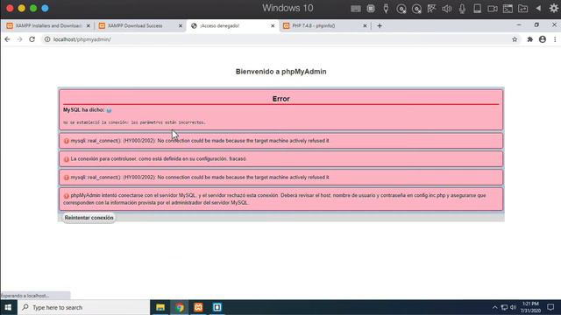Open the network tray icon
This screenshot has height=315, width=561.
tap(504, 307)
